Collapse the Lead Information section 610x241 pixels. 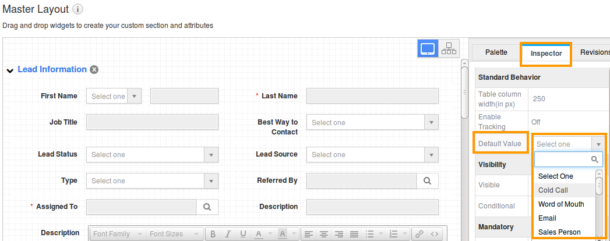point(10,70)
